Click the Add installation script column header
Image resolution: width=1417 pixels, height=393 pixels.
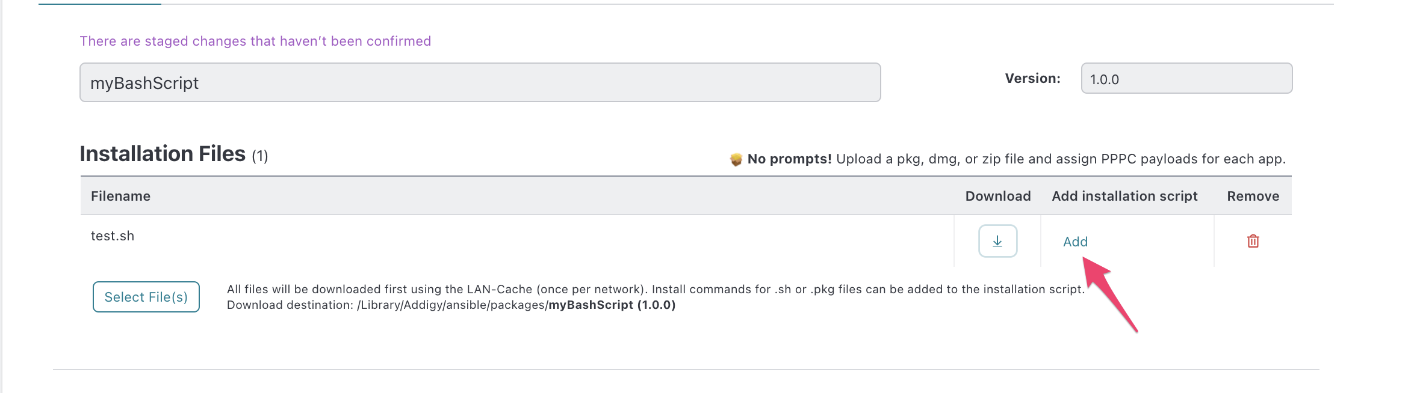[x=1124, y=196]
